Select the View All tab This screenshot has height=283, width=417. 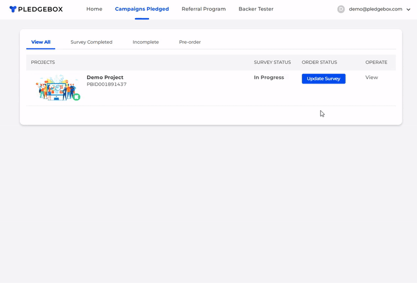(41, 42)
